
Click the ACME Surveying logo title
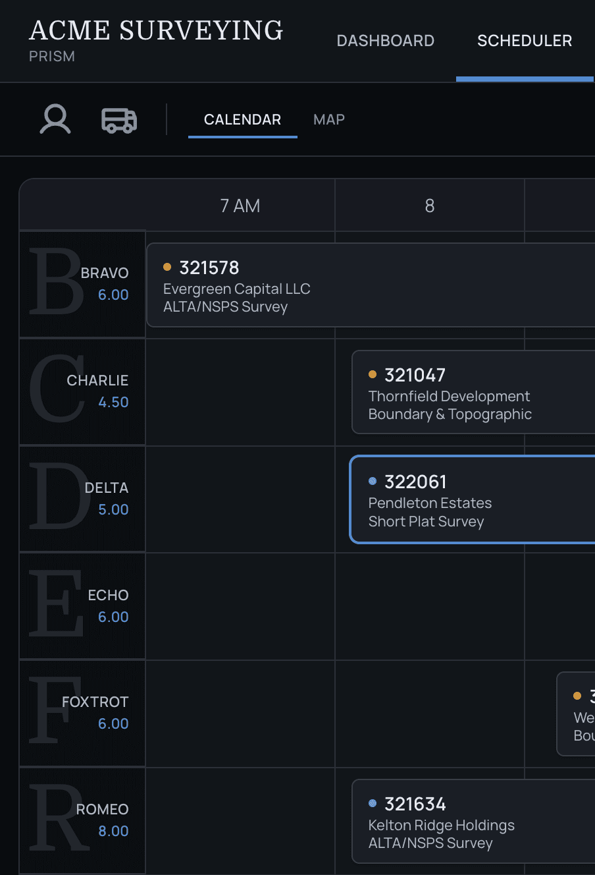click(x=157, y=30)
